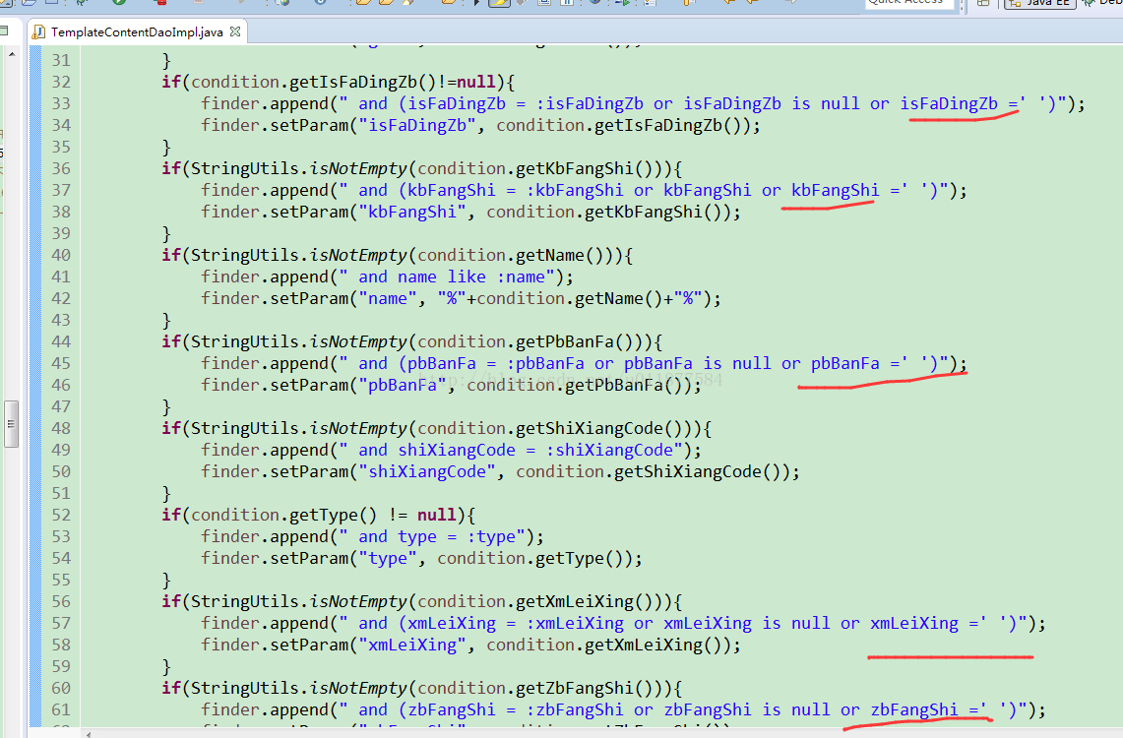Viewport: 1123px width, 738px height.
Task: Grab the left panel's vertical scrollbar thumb
Action: [x=11, y=424]
